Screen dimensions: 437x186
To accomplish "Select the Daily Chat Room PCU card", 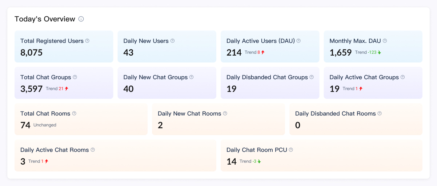I will [321, 155].
